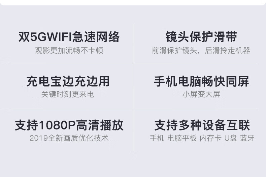
Task: Click the 手机电脑畅快同屏 heading
Action: click(x=201, y=81)
